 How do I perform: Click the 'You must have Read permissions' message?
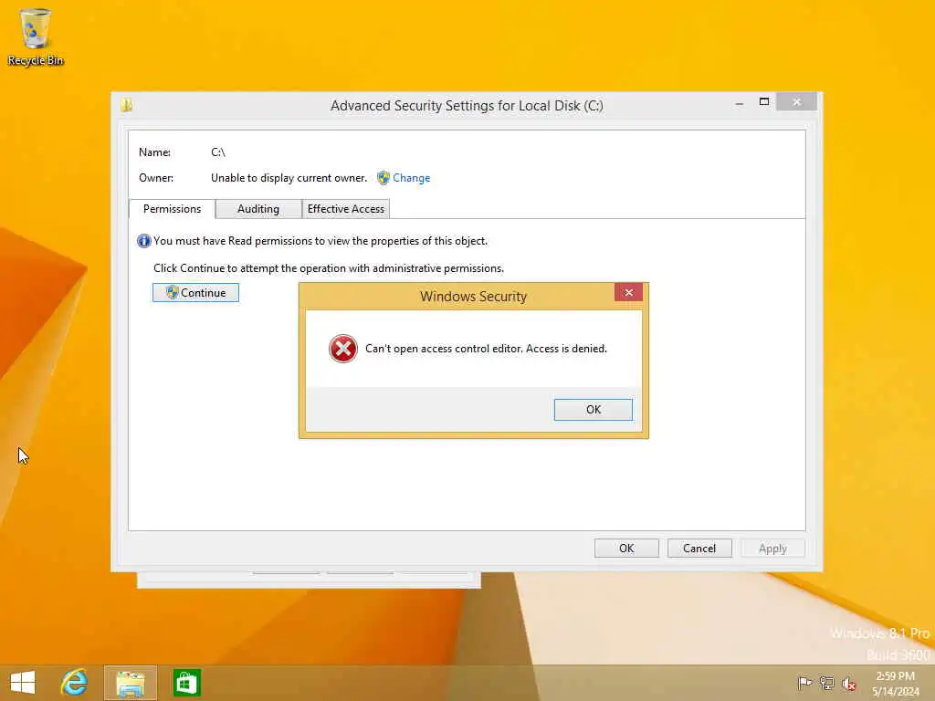pyautogui.click(x=320, y=241)
